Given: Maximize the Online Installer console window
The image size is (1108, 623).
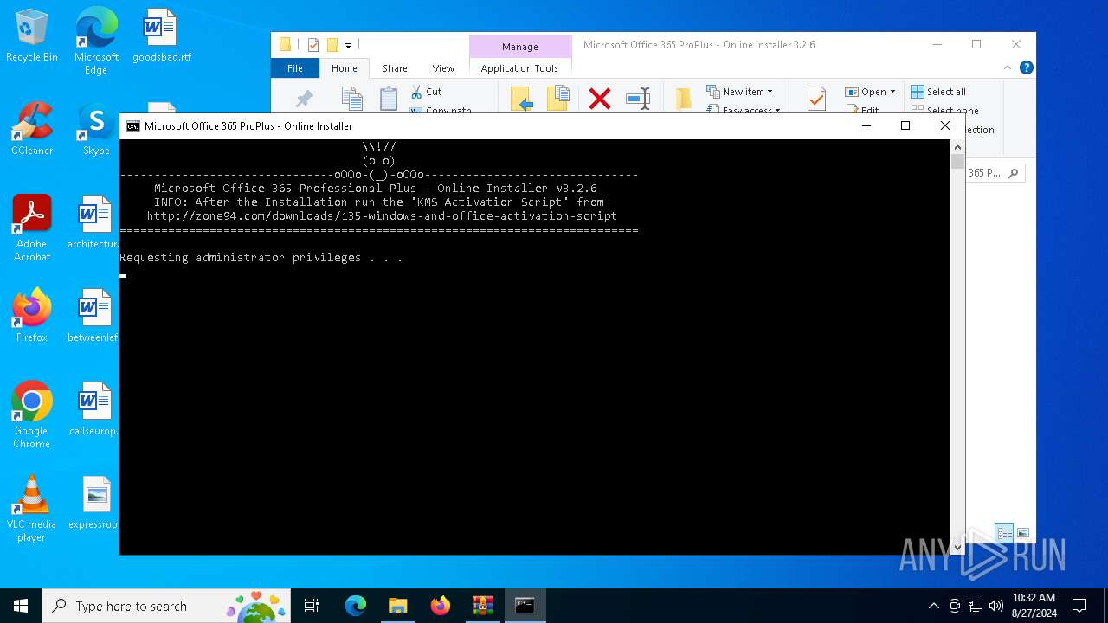Looking at the screenshot, I should pos(905,126).
